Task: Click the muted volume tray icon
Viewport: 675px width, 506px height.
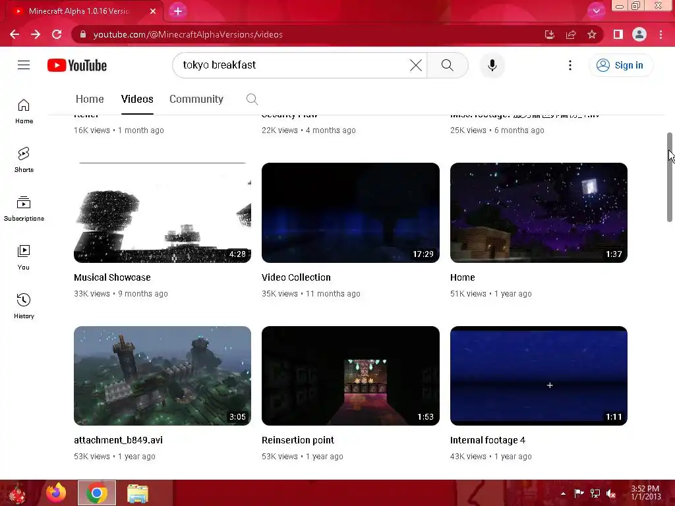Action: point(611,493)
